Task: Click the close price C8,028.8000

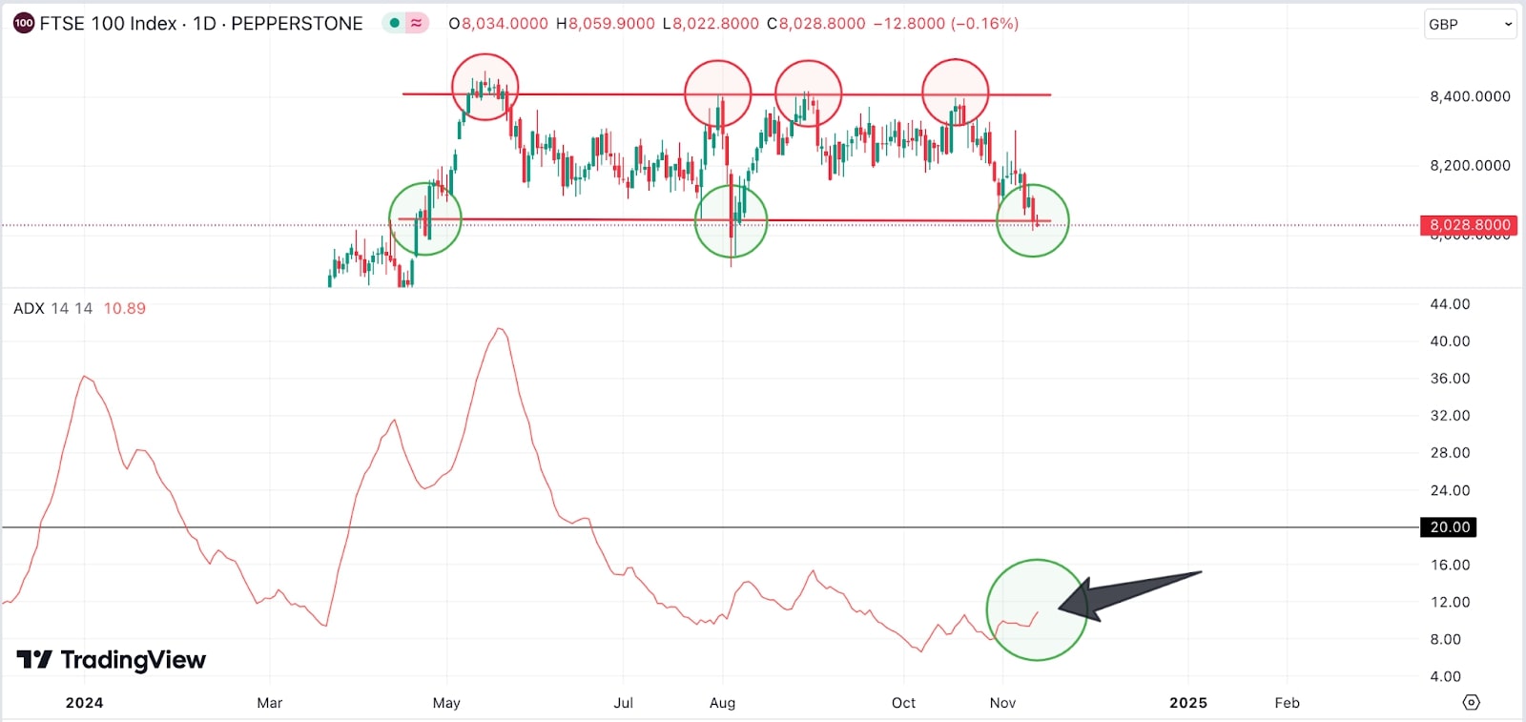Action: pyautogui.click(x=816, y=23)
